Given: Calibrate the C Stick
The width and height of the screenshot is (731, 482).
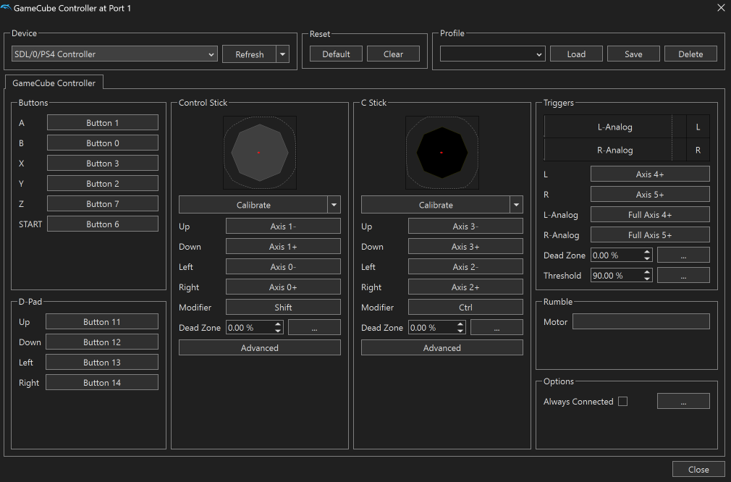Looking at the screenshot, I should pos(436,205).
